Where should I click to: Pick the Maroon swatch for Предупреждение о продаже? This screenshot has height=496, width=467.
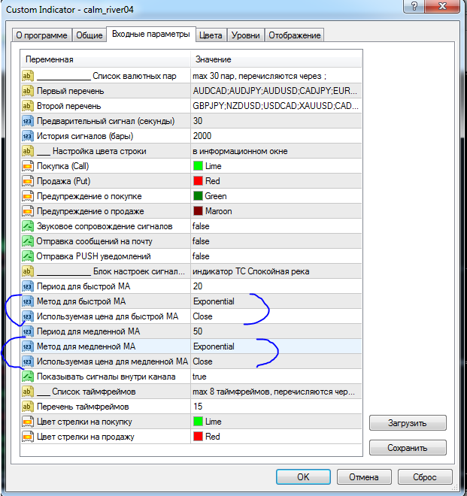198,211
